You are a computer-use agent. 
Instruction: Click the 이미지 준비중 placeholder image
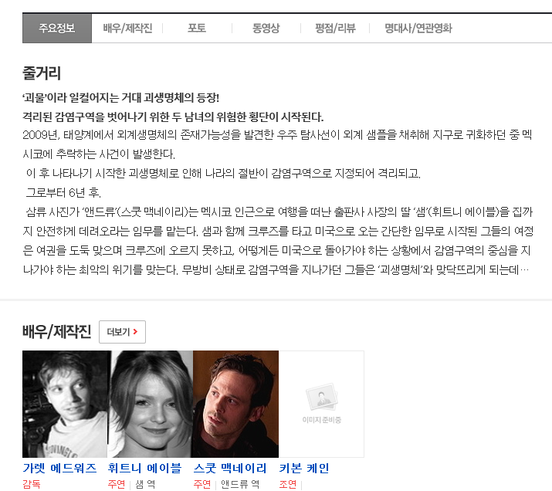[x=321, y=404]
